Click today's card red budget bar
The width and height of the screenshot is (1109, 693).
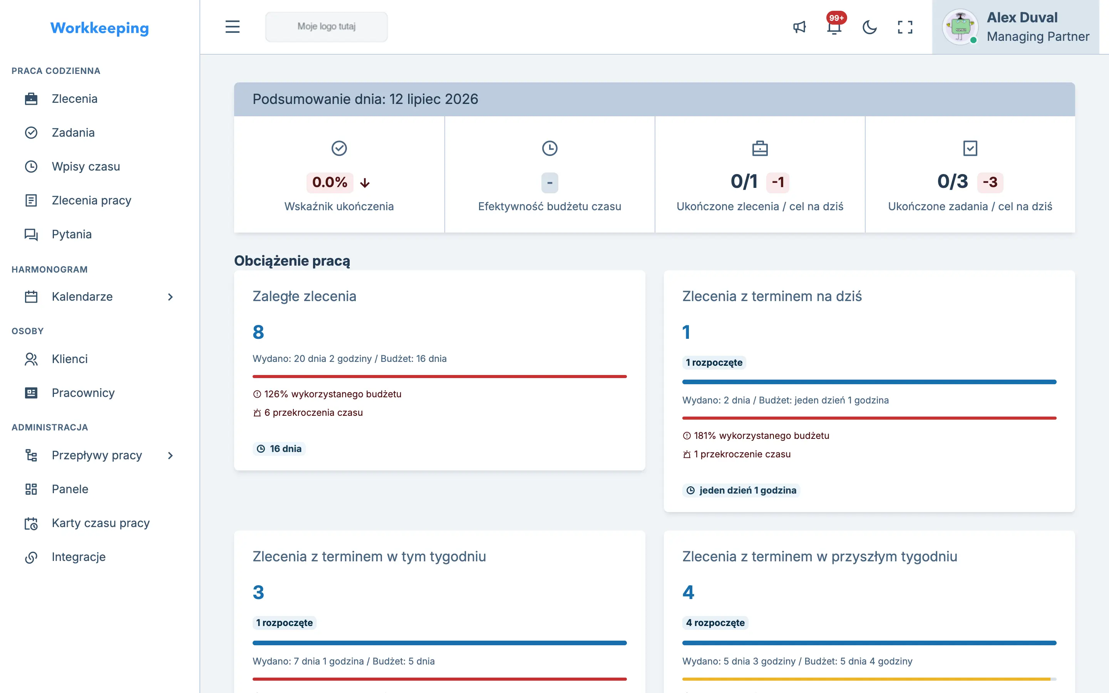869,418
